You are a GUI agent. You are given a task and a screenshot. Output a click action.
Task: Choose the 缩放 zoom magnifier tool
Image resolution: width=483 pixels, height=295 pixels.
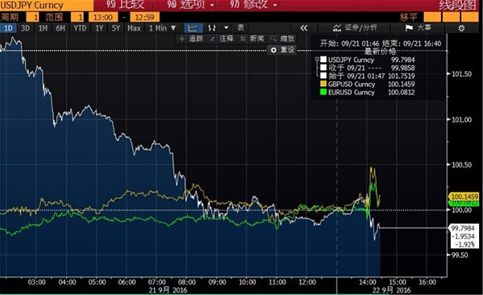pyautogui.click(x=283, y=39)
